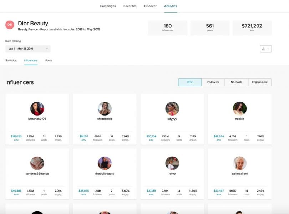The image size is (289, 214).
Task: Open the Jan 1 – May 31, 2019 date dropdown
Action: point(28,49)
